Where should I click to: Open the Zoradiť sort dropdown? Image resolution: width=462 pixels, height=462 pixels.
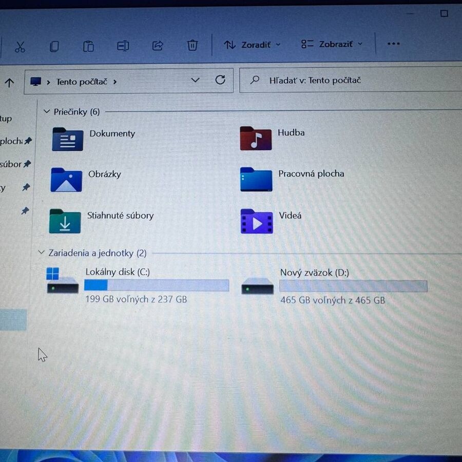252,45
